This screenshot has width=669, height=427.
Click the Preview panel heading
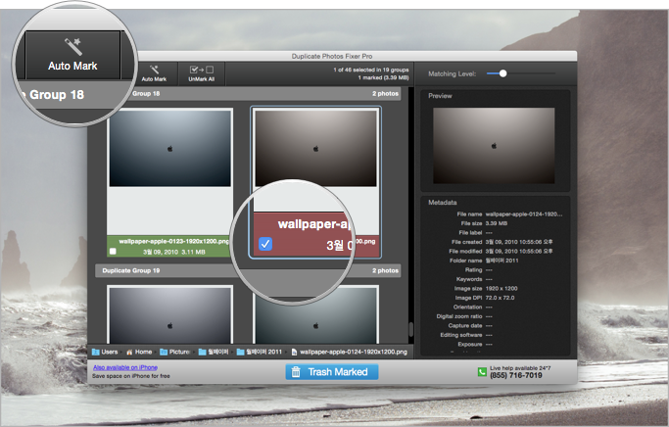tap(440, 96)
